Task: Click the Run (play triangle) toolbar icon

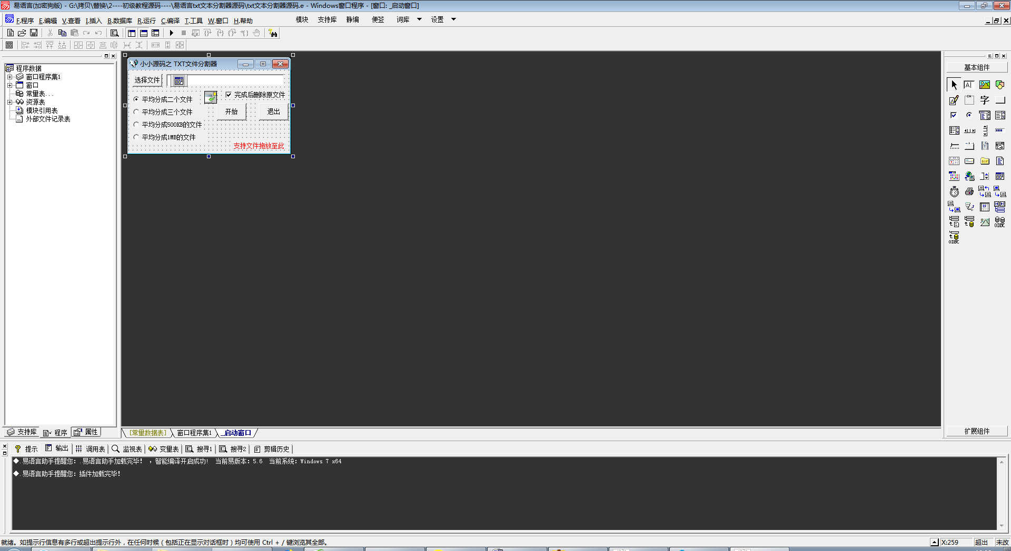Action: 171,33
